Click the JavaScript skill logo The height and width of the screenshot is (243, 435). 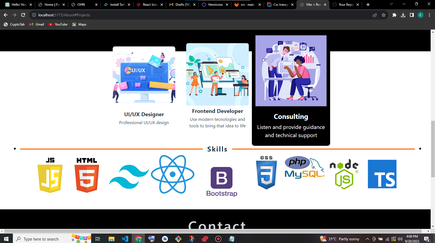click(x=50, y=175)
